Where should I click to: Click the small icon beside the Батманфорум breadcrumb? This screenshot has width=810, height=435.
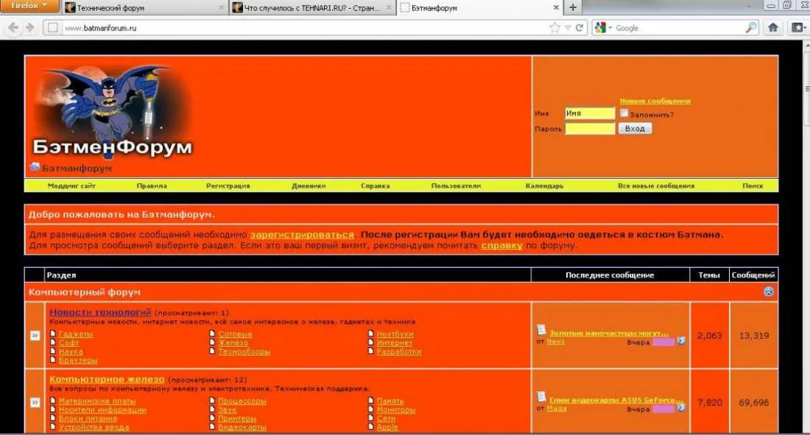pos(35,166)
